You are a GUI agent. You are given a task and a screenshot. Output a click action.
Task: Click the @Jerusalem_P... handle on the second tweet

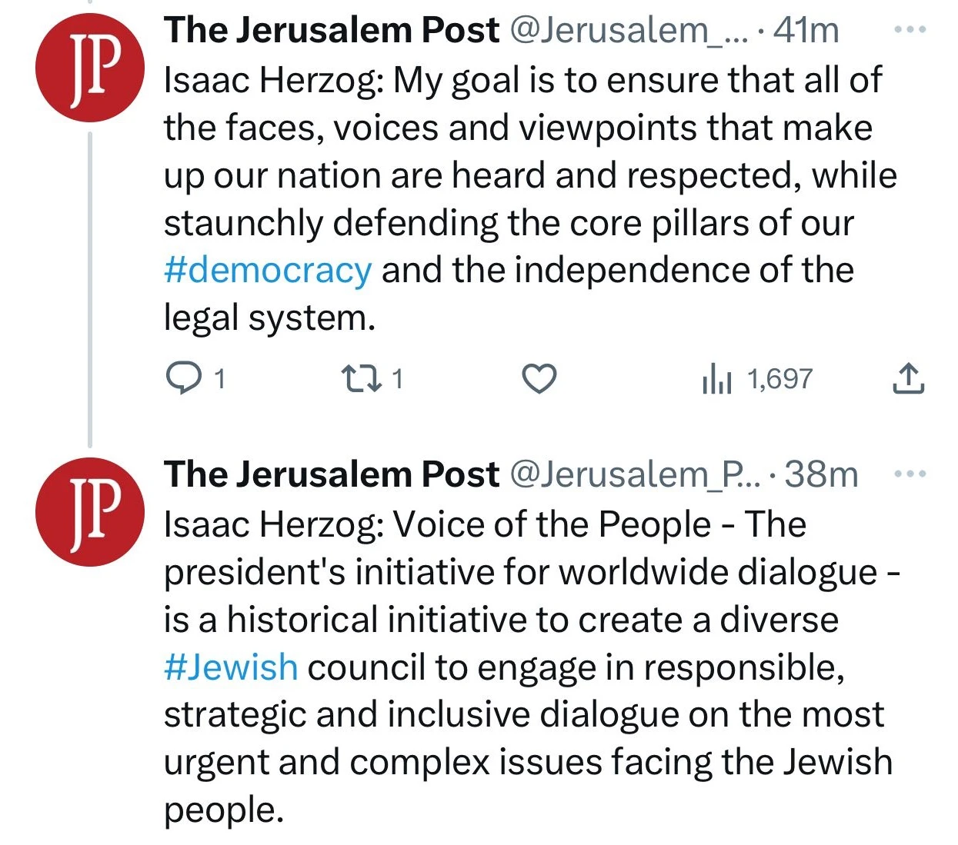click(635, 475)
